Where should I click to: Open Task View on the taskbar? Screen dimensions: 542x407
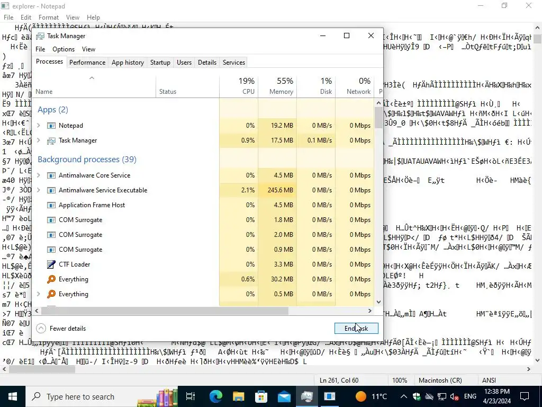click(191, 396)
